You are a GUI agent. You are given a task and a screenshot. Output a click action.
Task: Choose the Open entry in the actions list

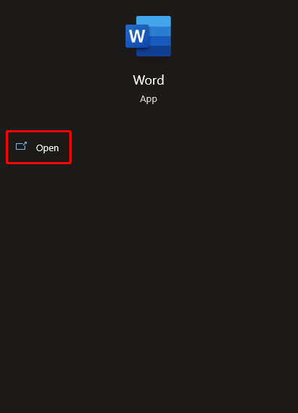(39, 148)
